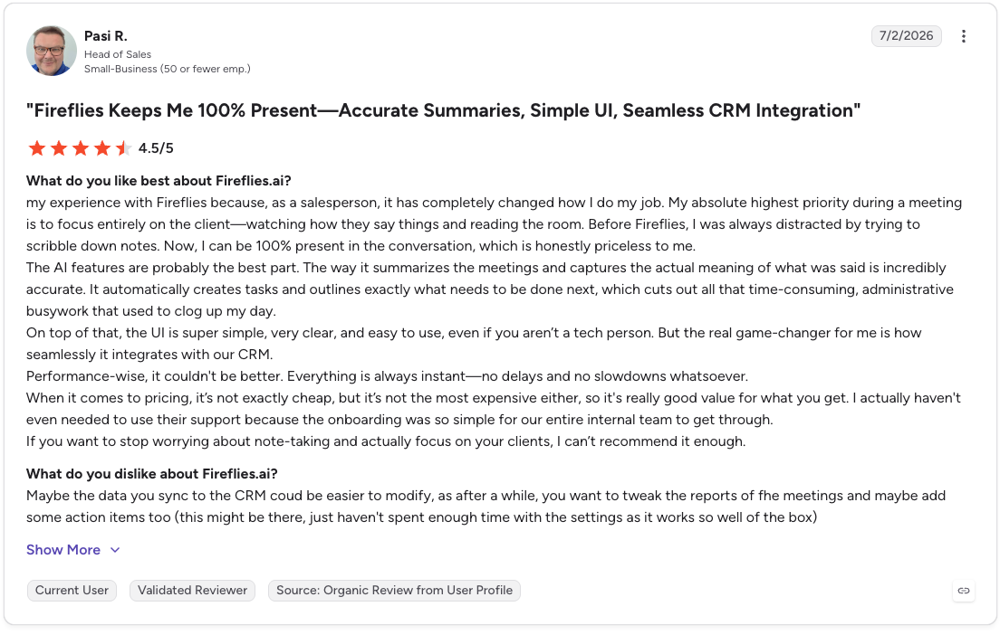
Task: Click the 4.5/5 rating score
Action: [156, 148]
